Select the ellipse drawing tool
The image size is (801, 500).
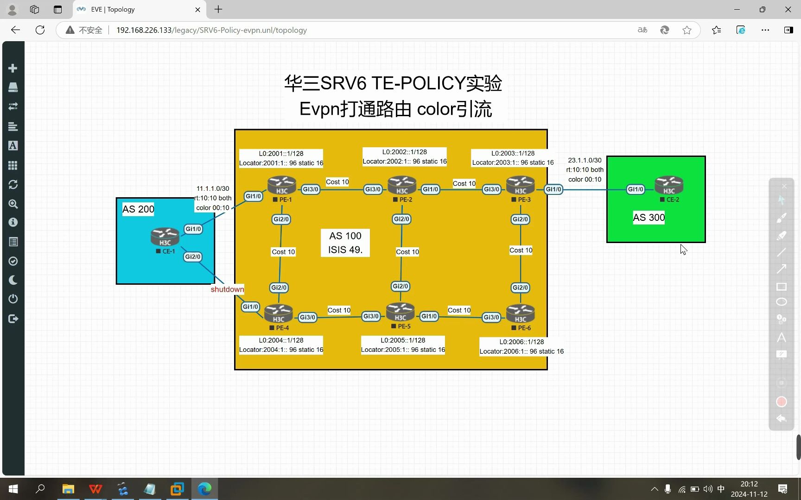782,301
